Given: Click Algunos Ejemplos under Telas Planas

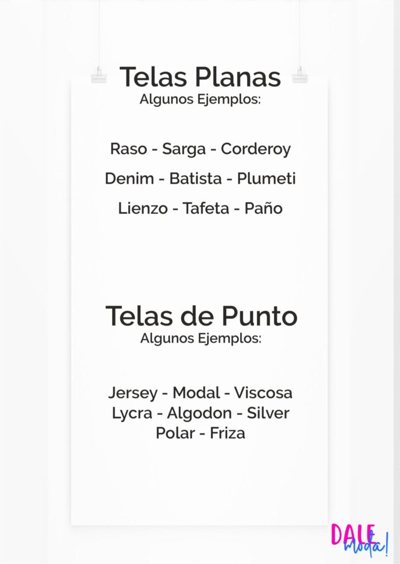Looking at the screenshot, I should [x=200, y=99].
